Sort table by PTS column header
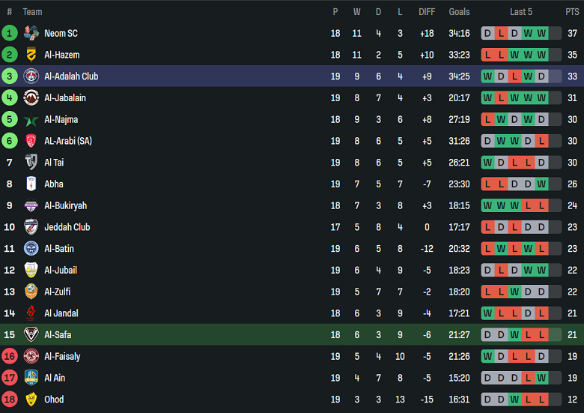 click(572, 12)
